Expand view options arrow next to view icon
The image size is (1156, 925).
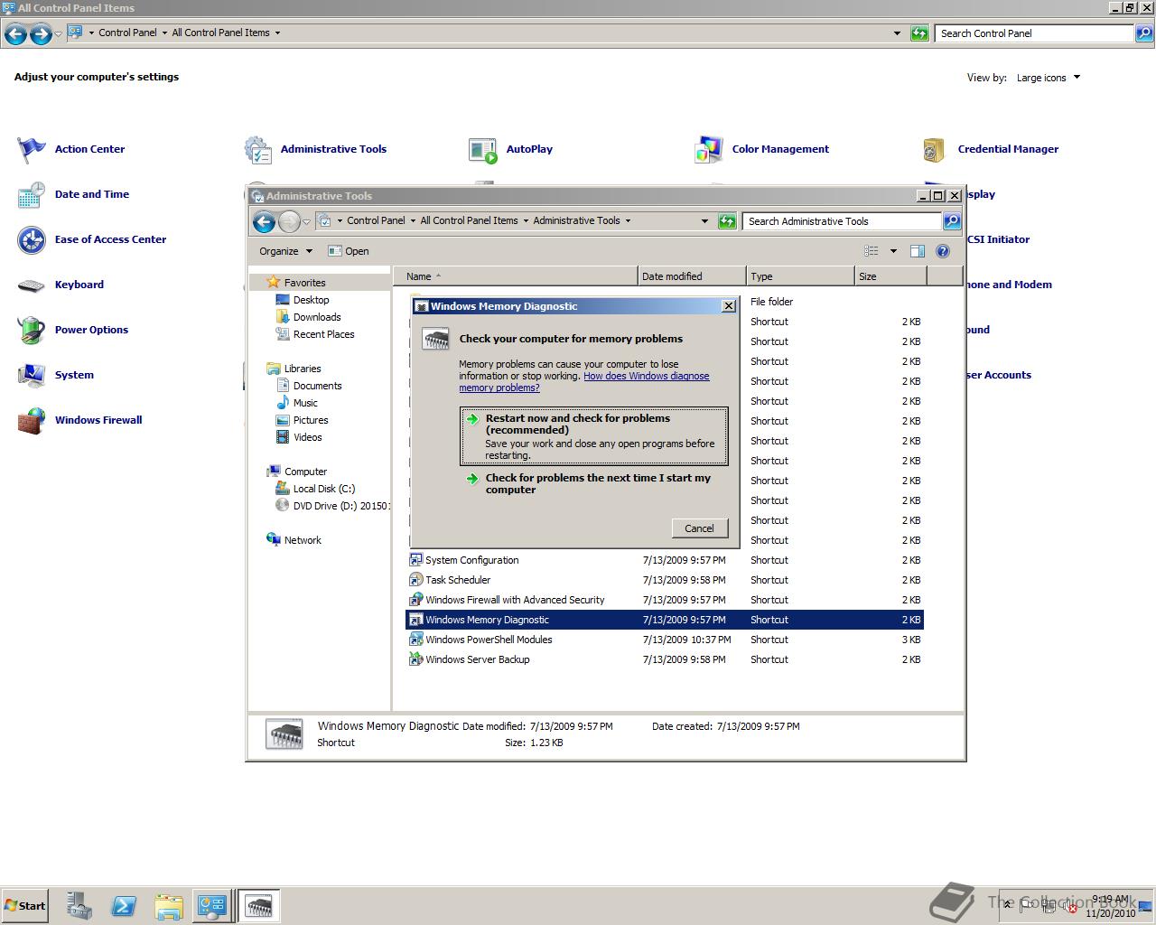pos(893,251)
